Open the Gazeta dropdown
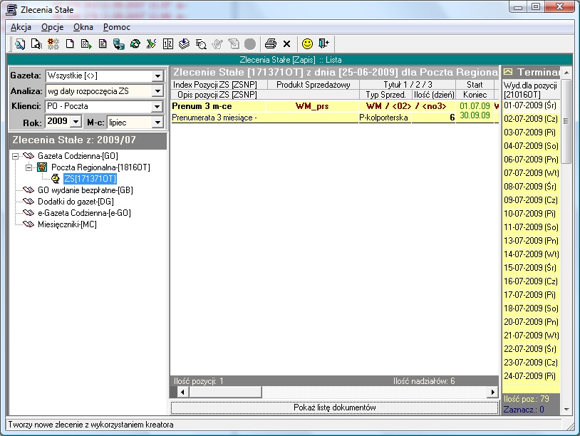This screenshot has height=436, width=580. tap(157, 76)
